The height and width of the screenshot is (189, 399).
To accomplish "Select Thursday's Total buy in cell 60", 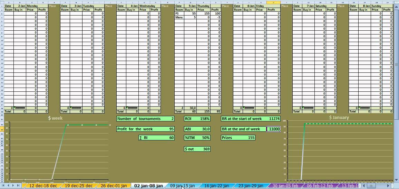I will (190, 111).
